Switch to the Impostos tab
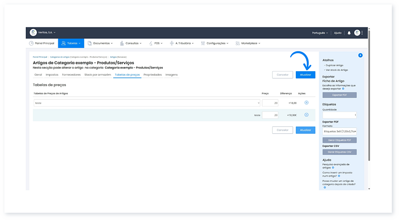This screenshot has width=399, height=220. pos(52,75)
